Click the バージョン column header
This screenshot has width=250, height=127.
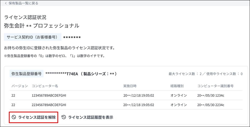(x=19, y=86)
